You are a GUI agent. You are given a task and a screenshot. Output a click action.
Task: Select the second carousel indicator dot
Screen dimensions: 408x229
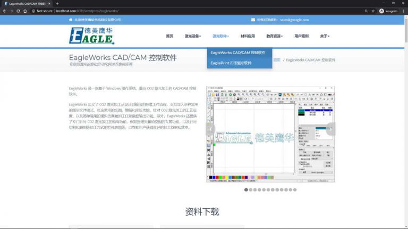click(x=251, y=190)
